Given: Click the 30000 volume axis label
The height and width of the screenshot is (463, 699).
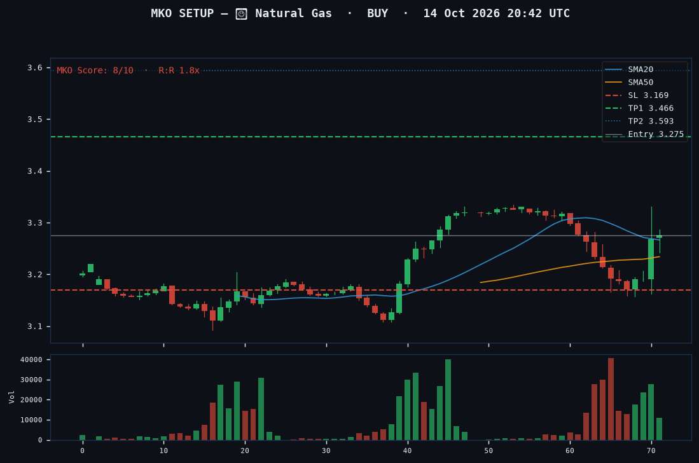Looking at the screenshot, I should pos(31,380).
